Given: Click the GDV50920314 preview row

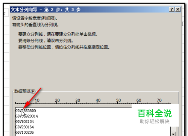Looking at the screenshot, I should tap(27, 116).
